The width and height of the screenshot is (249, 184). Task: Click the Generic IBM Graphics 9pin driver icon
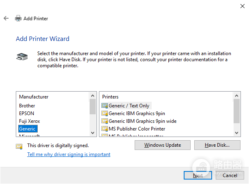[105, 113]
